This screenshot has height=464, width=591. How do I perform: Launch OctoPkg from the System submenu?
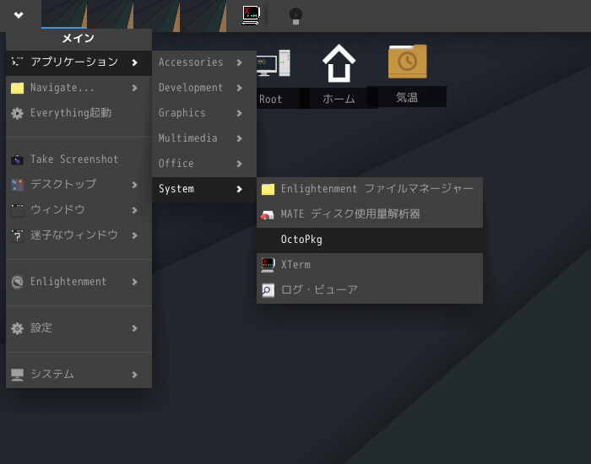370,240
